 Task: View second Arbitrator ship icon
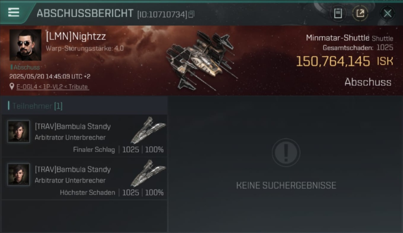[148, 173]
